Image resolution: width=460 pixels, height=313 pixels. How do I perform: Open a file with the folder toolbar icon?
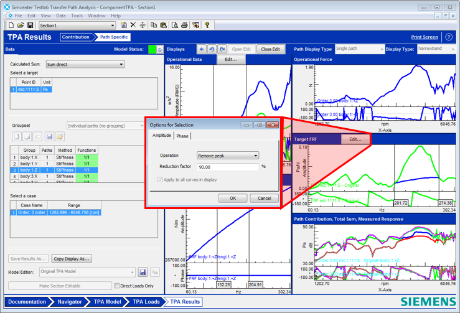click(x=21, y=26)
